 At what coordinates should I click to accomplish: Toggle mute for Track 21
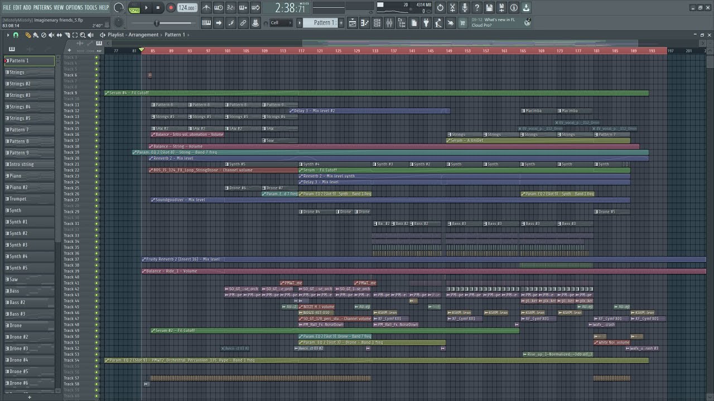pos(97,164)
